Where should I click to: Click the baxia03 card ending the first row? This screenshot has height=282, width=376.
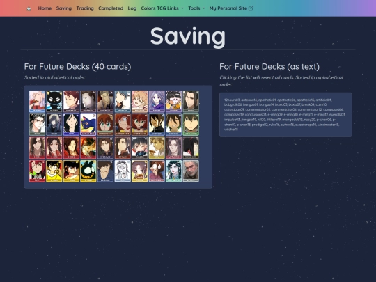(x=191, y=102)
